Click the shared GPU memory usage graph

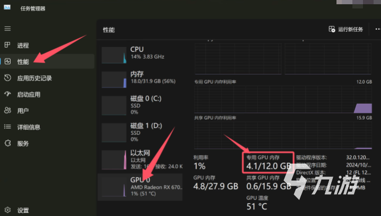pos(283,135)
